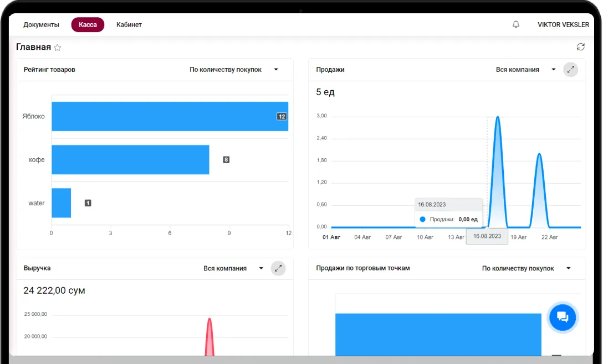The image size is (603, 364).
Task: Star the Главная page as favorite
Action: coord(57,48)
